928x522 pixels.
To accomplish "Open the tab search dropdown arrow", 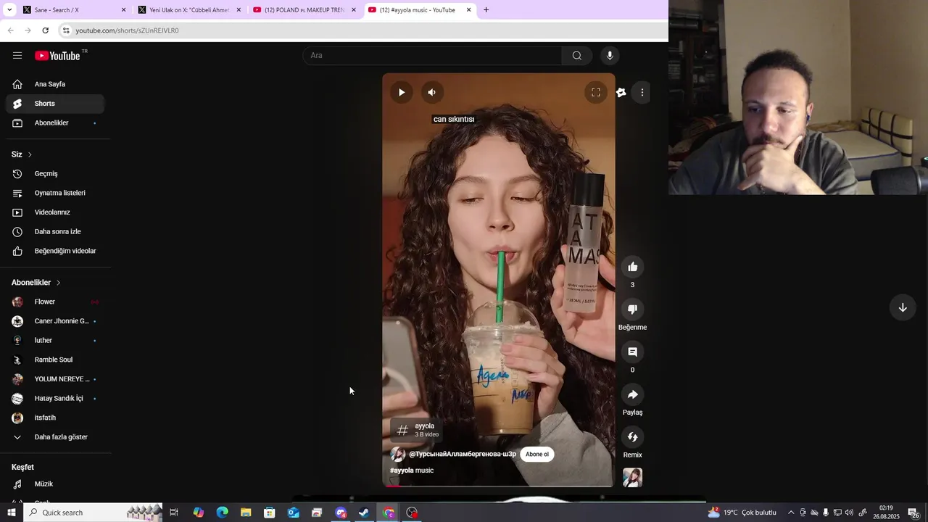I will click(9, 10).
